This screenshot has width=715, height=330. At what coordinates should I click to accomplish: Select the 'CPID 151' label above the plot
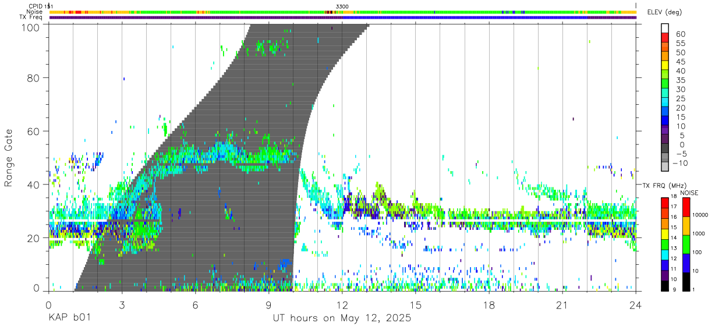[40, 6]
